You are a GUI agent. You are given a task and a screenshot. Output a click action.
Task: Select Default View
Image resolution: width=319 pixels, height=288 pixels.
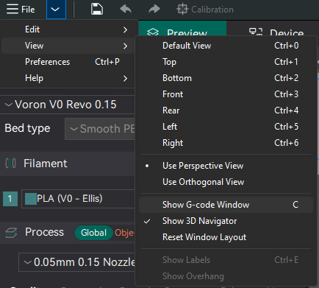click(226, 46)
